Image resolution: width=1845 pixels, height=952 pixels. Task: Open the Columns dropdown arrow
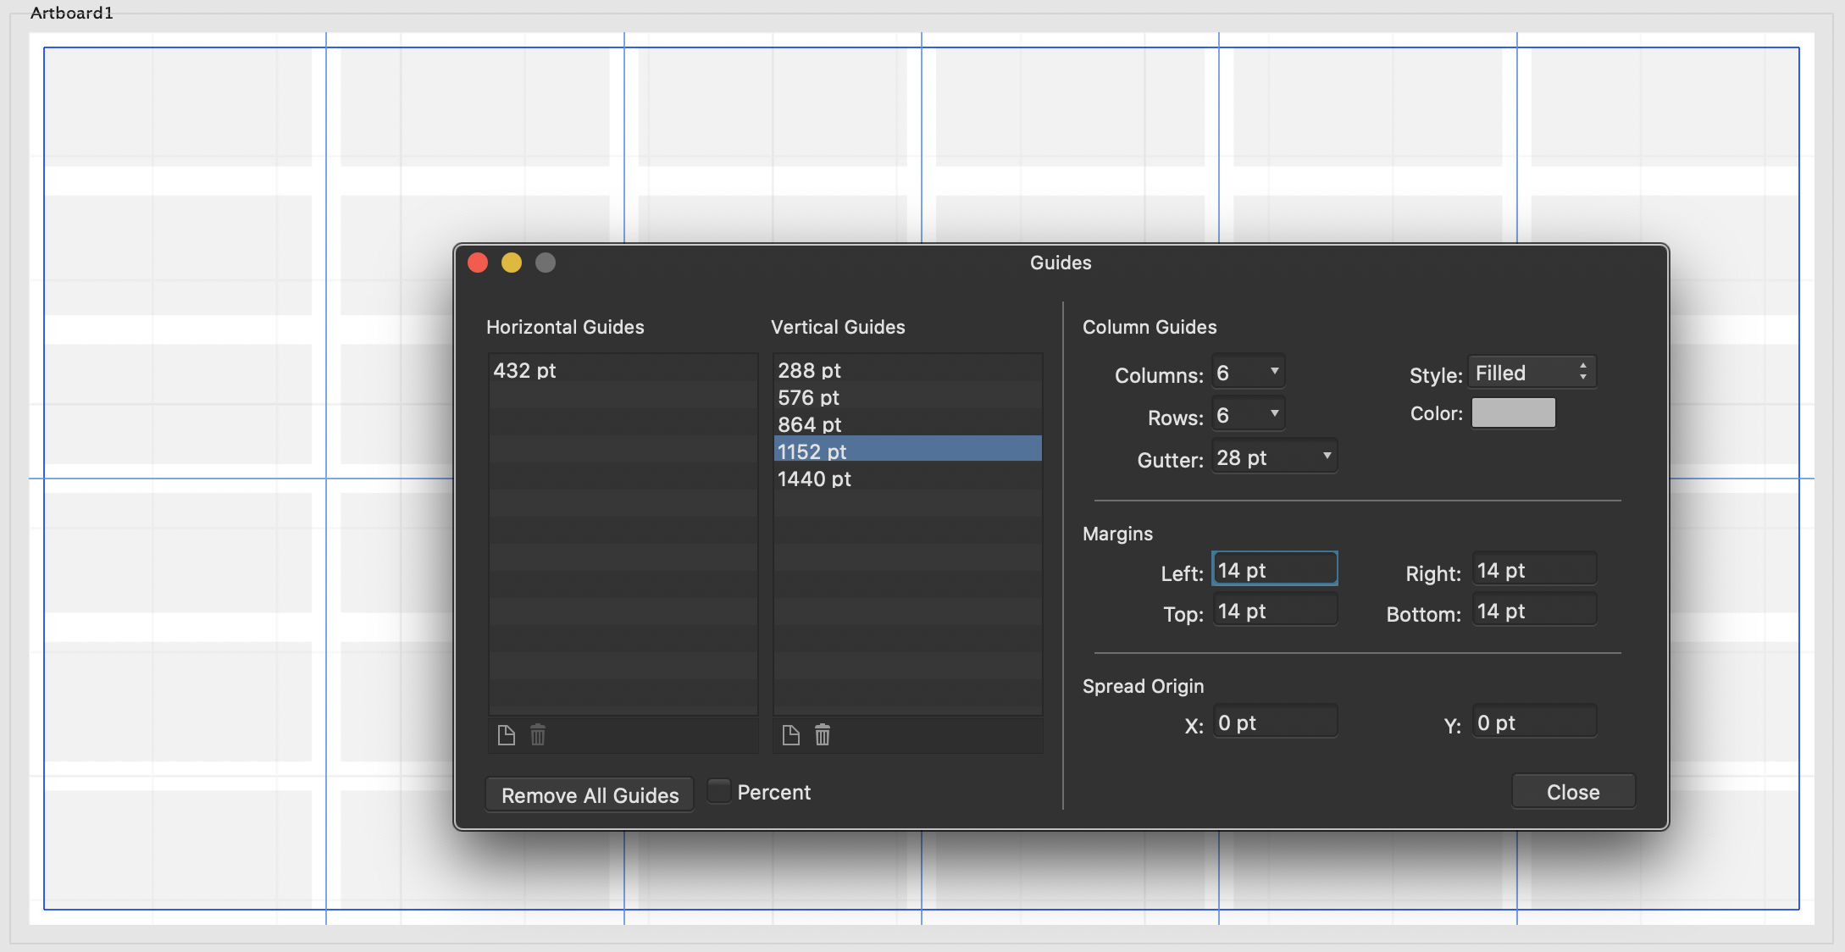coord(1274,372)
